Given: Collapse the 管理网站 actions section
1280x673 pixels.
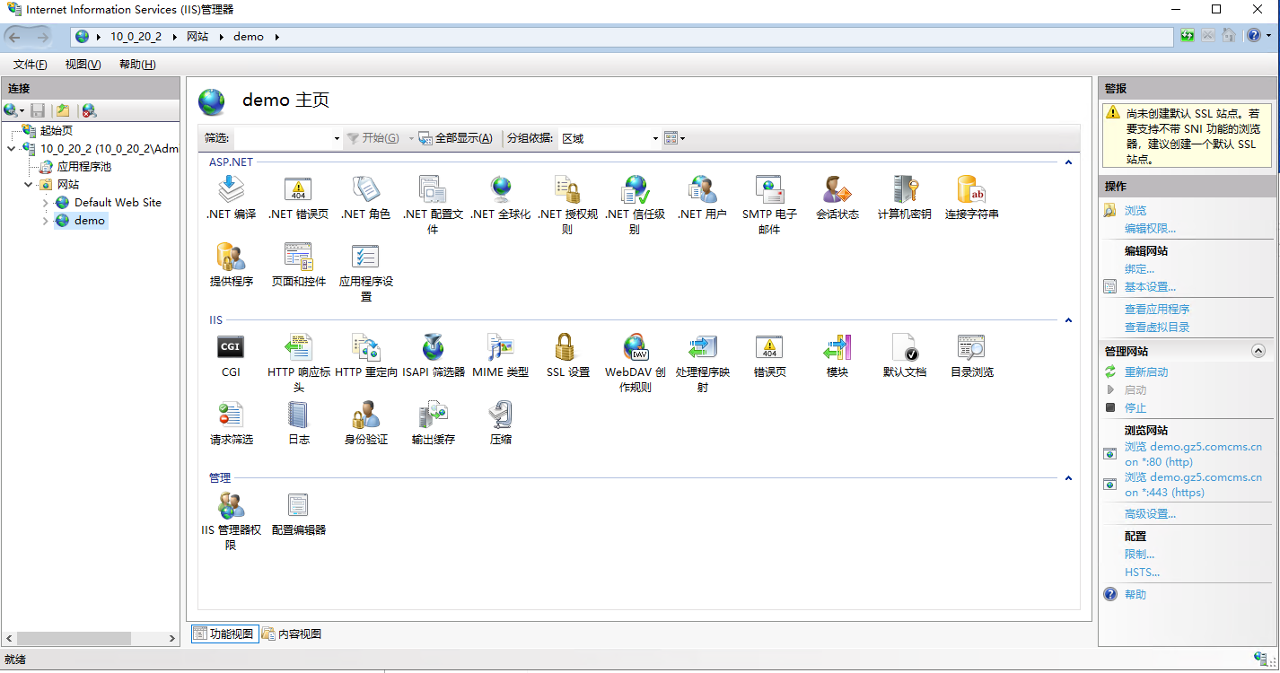Looking at the screenshot, I should tap(1258, 351).
